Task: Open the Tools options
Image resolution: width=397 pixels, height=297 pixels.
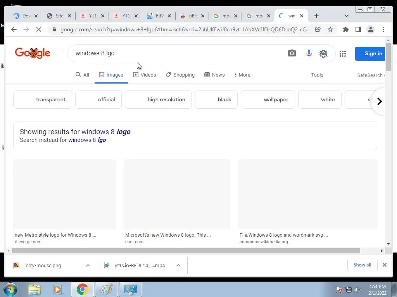Action: pyautogui.click(x=317, y=75)
